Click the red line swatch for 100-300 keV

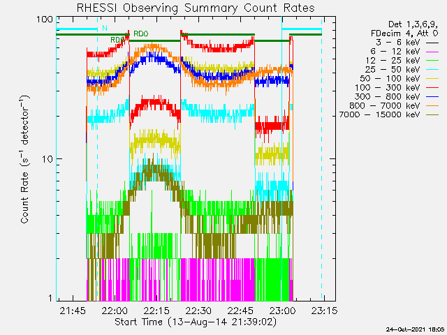432,88
